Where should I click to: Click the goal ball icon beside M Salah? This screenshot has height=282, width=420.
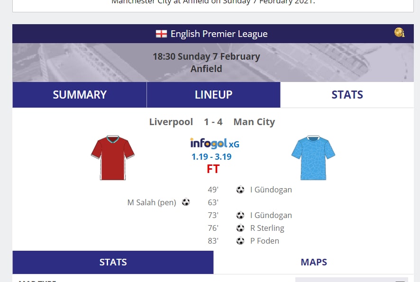click(x=186, y=202)
